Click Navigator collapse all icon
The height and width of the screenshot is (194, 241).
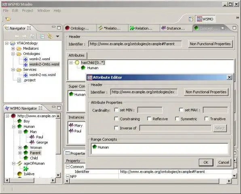point(42,36)
